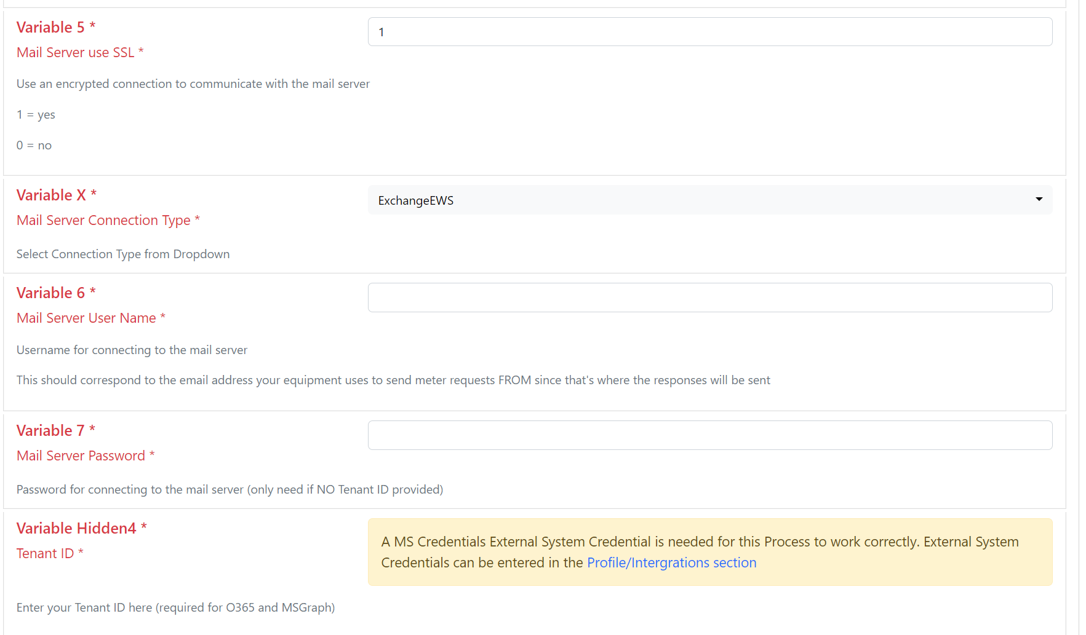This screenshot has height=635, width=1086.
Task: Click the 'Enter your Tenant ID here' description
Action: (x=175, y=607)
